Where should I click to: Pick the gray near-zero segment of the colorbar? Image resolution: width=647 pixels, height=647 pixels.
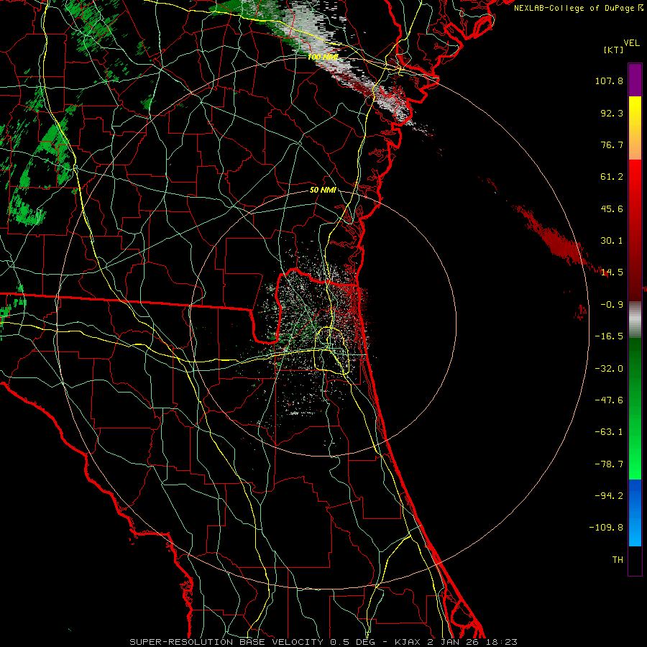click(x=635, y=320)
